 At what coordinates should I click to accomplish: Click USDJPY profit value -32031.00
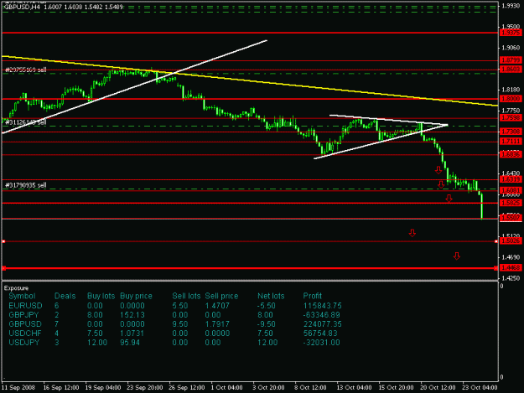pos(321,343)
